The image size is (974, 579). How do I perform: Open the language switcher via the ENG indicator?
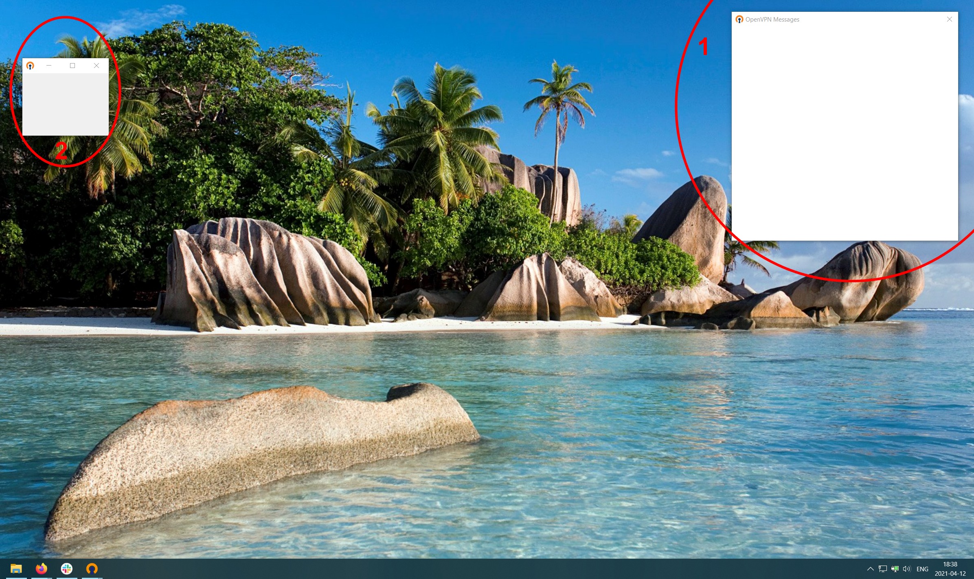coord(922,569)
